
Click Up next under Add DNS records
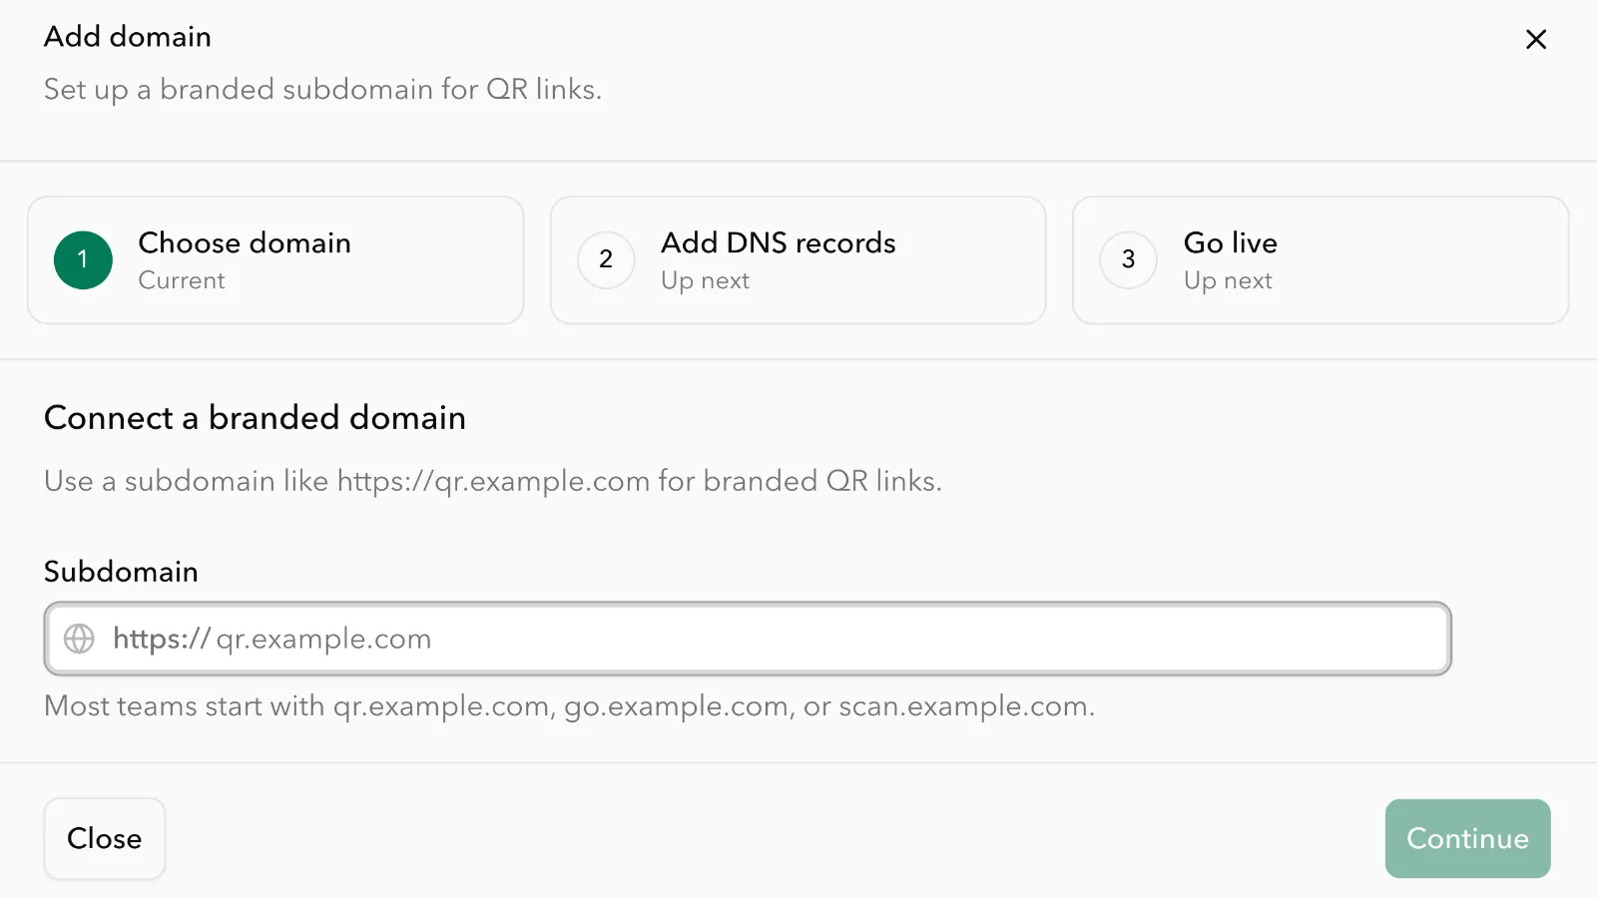point(705,280)
